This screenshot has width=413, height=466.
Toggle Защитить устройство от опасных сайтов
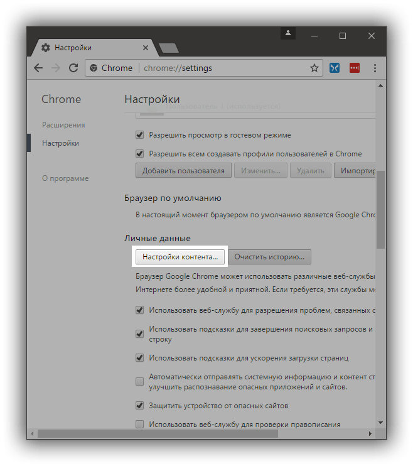139,406
